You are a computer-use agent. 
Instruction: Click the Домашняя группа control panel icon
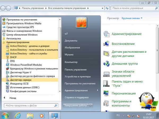coord(106,64)
